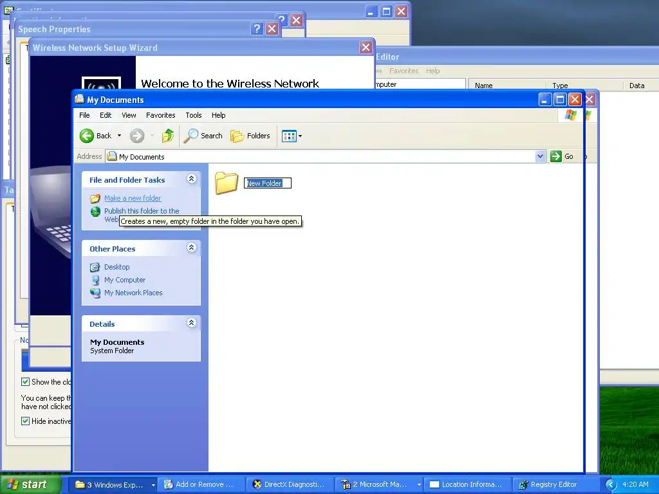659x494 pixels.
Task: Open Microsoft Management taskbar group dropdown
Action: [419, 485]
